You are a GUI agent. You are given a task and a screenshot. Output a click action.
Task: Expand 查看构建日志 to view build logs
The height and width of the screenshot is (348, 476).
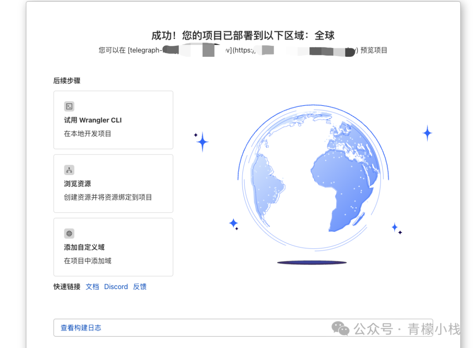pyautogui.click(x=81, y=328)
